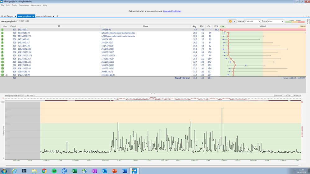Image resolution: width=310 pixels, height=174 pixels.
Task: Launch Internet Explorer from the taskbar
Action: point(14,171)
